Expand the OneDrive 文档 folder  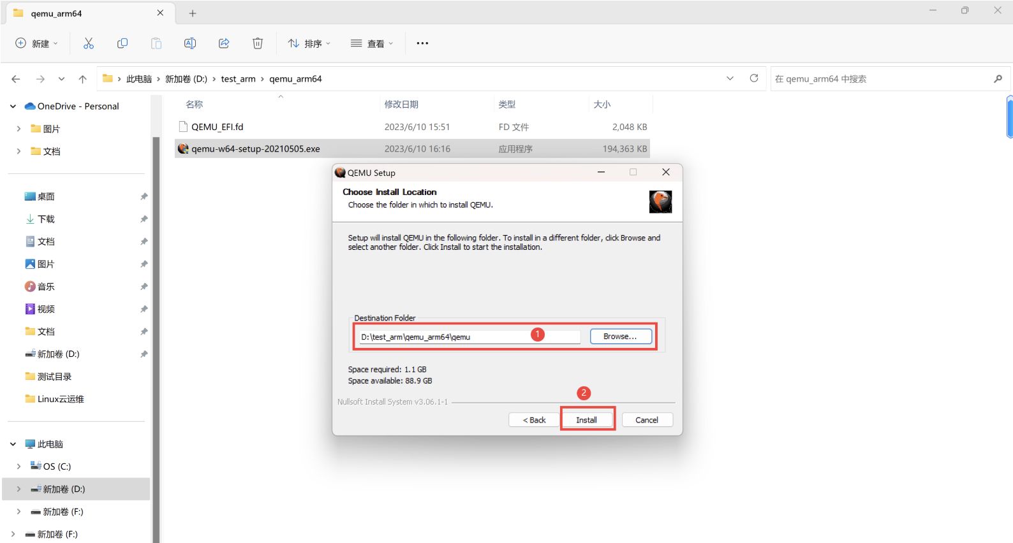pos(18,151)
